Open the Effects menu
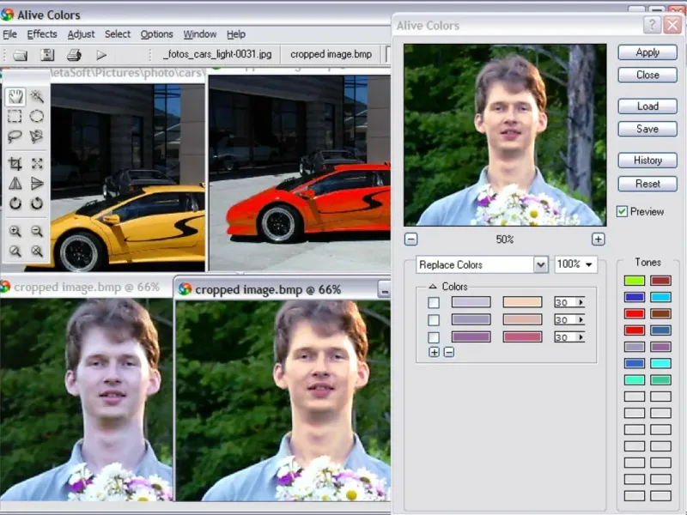This screenshot has width=687, height=515. pyautogui.click(x=42, y=34)
